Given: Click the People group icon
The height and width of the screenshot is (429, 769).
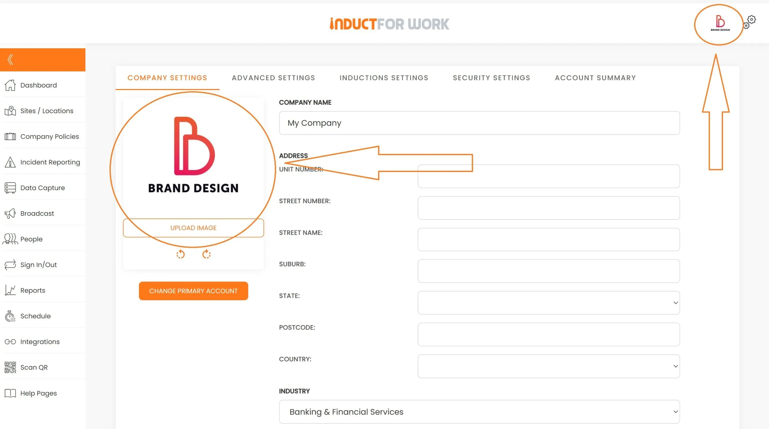Looking at the screenshot, I should point(10,239).
